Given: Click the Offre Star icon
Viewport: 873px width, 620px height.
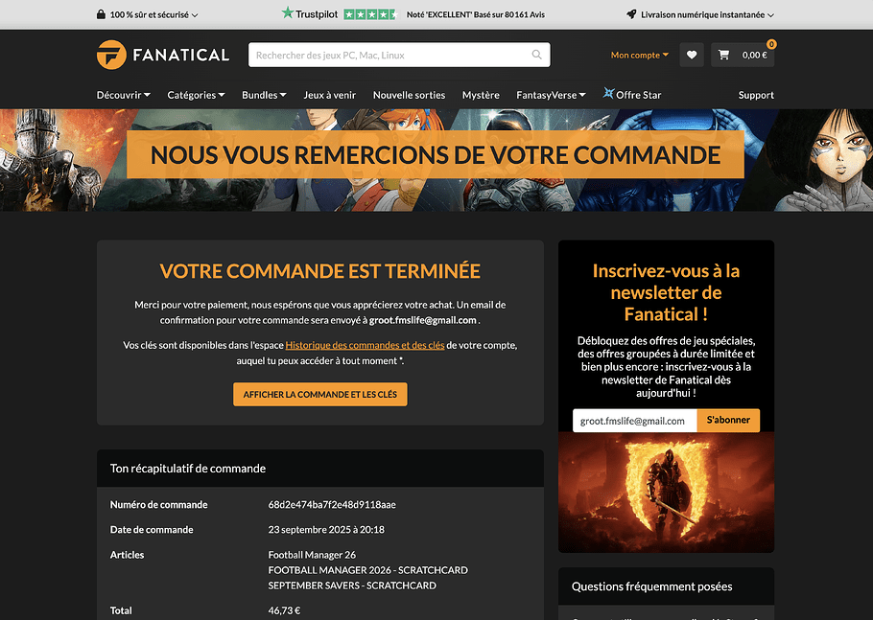Looking at the screenshot, I should 608,93.
